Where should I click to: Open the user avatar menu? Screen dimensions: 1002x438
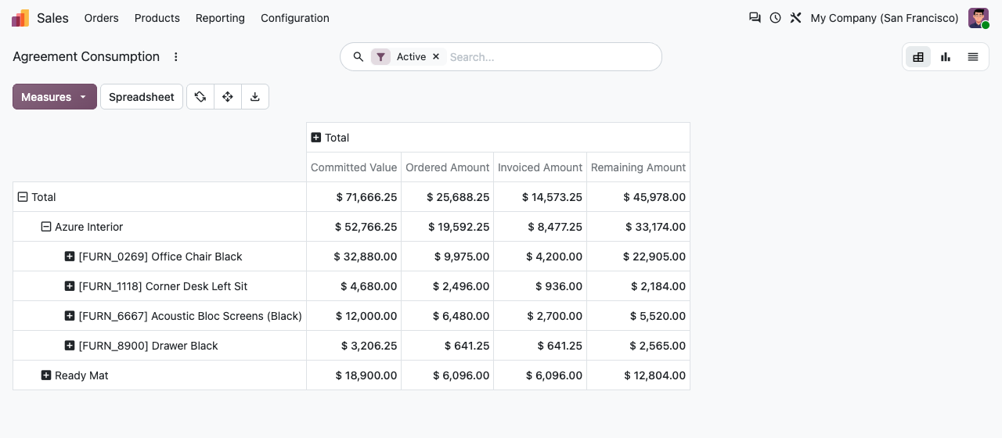coord(979,18)
